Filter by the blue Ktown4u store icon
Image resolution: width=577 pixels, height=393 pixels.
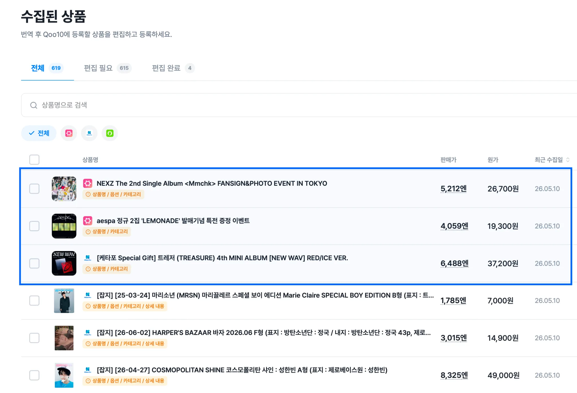[x=89, y=133]
